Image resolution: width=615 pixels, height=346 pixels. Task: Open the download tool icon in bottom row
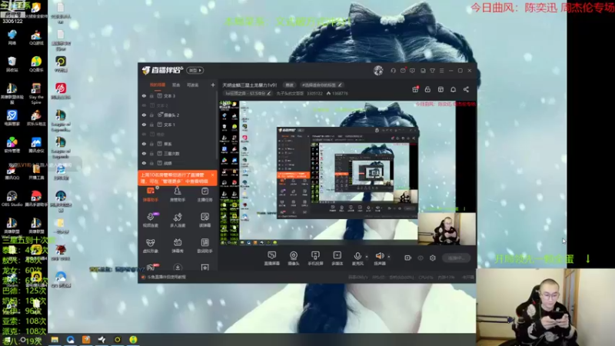pos(178,268)
